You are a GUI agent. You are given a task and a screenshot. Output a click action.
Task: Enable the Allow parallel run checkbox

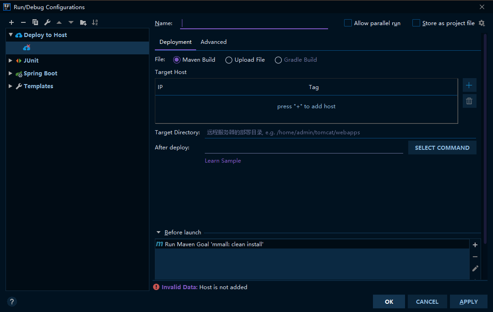coord(348,23)
